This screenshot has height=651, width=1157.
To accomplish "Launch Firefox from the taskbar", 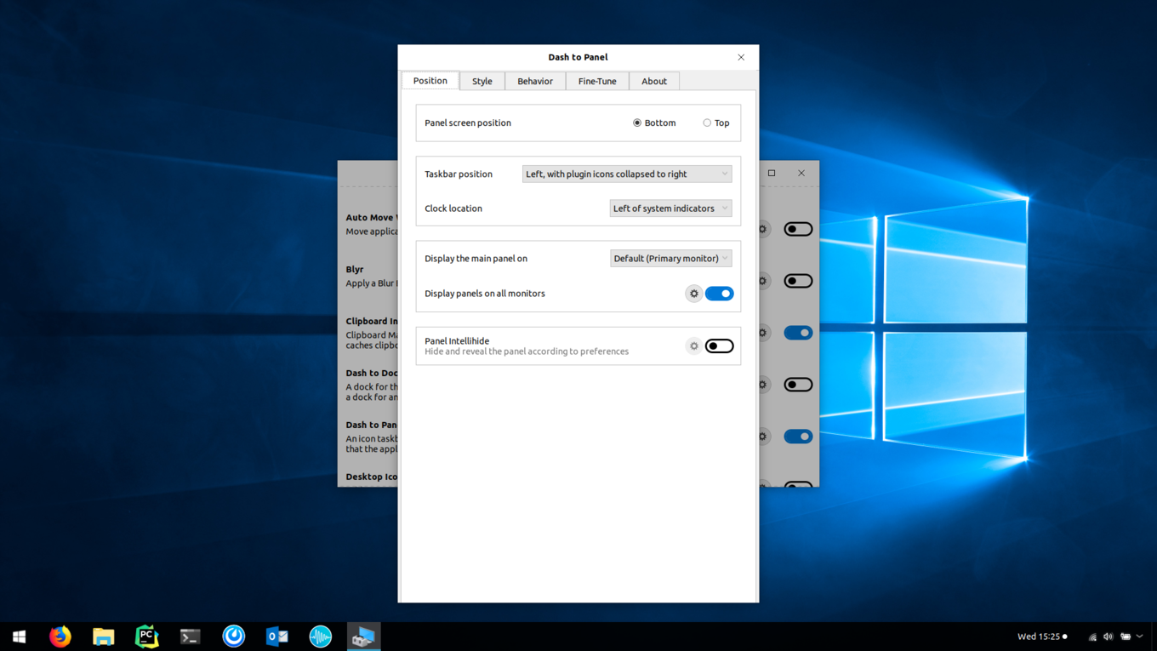I will (60, 637).
